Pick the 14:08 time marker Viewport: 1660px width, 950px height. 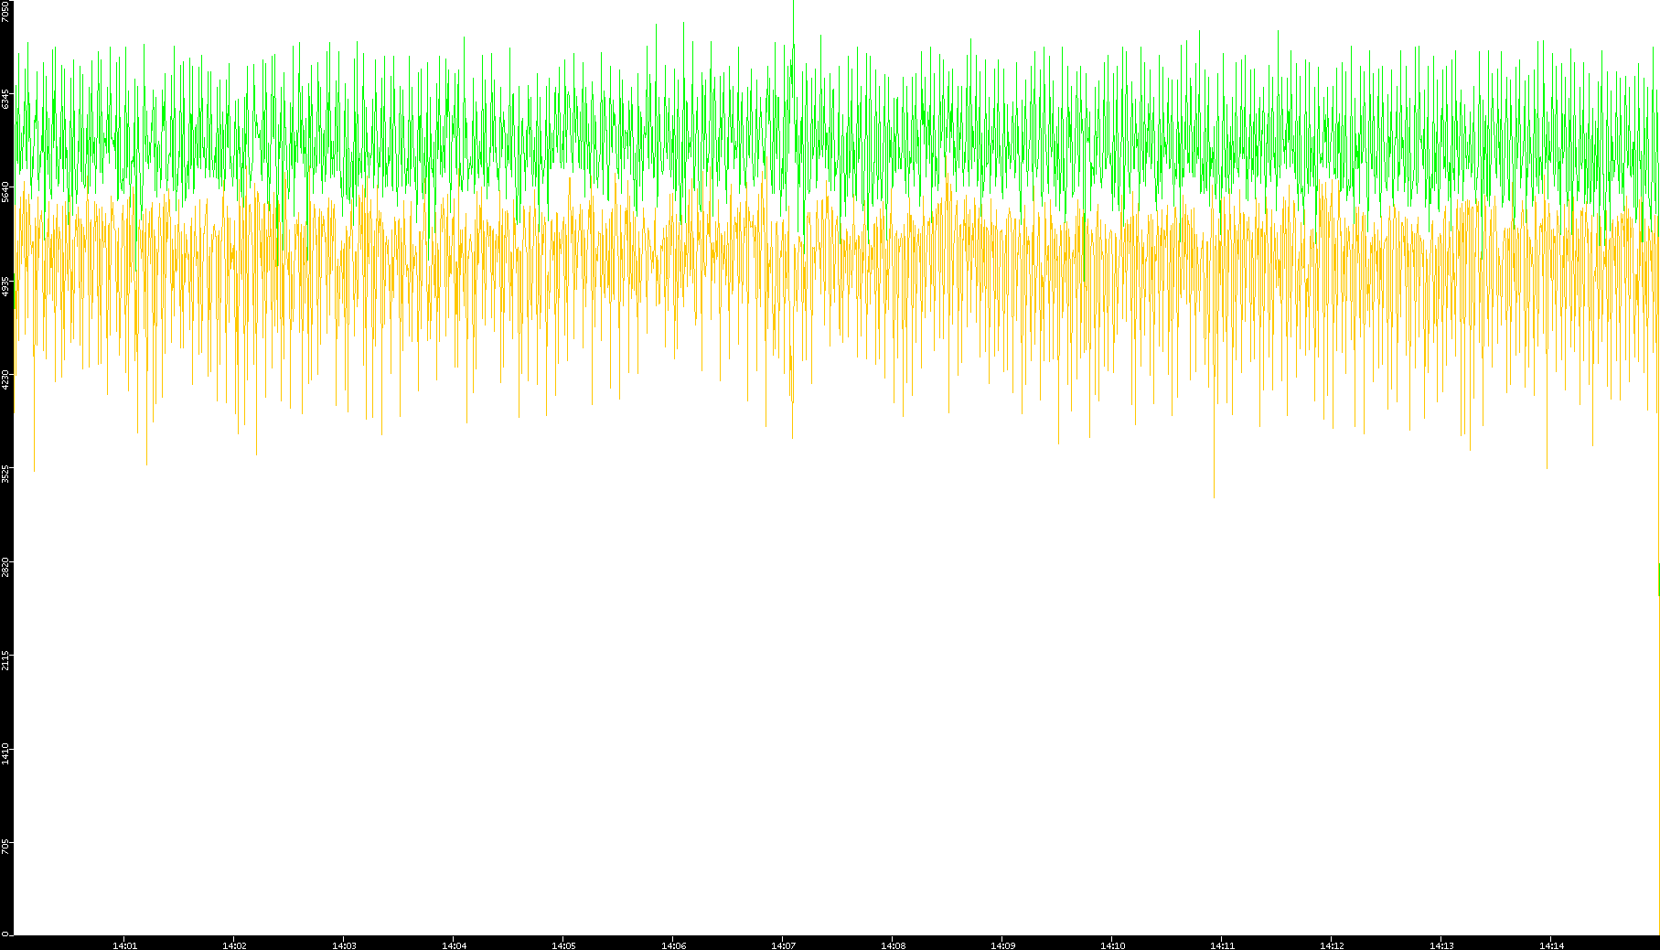pyautogui.click(x=893, y=945)
